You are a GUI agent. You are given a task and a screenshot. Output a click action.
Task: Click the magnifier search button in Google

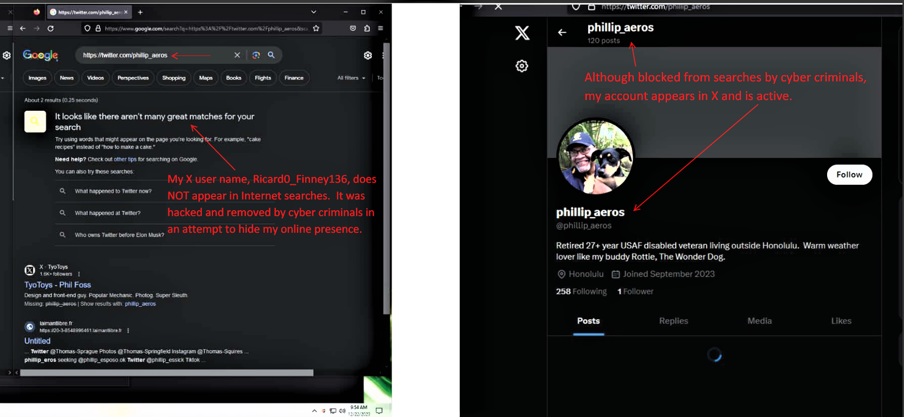271,55
